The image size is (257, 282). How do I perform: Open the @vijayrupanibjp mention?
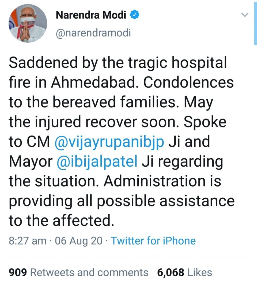(x=109, y=141)
